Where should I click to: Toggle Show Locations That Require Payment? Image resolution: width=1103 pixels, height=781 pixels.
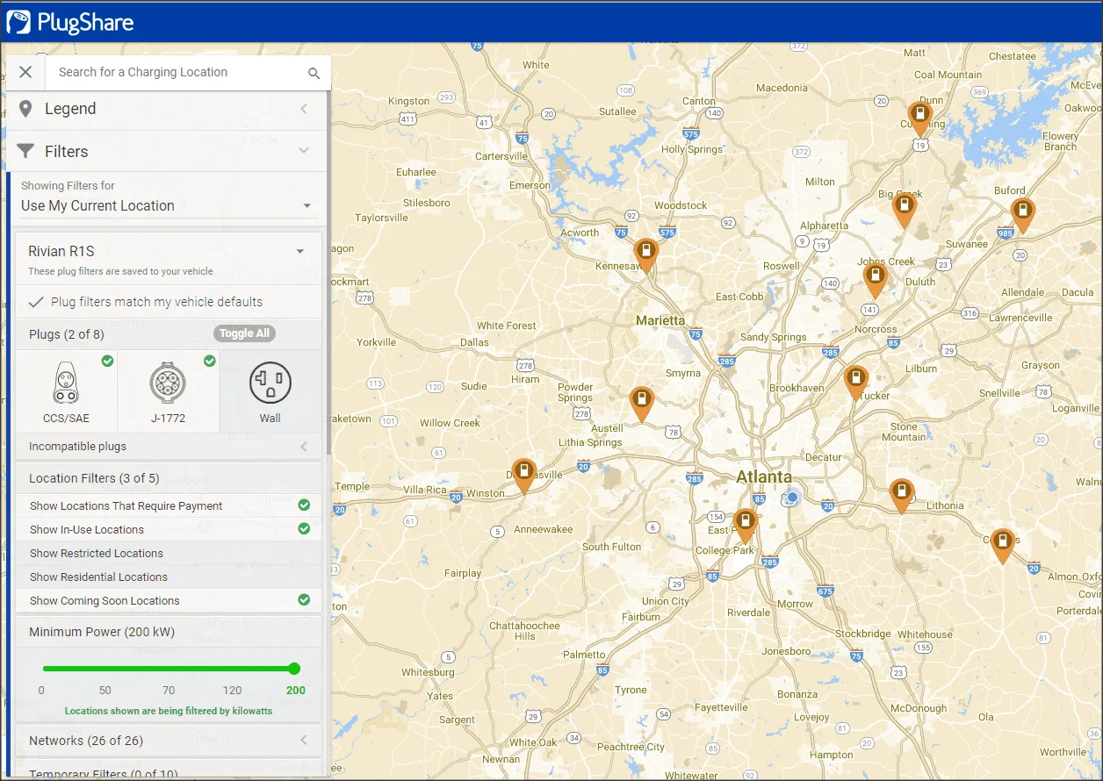pos(169,505)
